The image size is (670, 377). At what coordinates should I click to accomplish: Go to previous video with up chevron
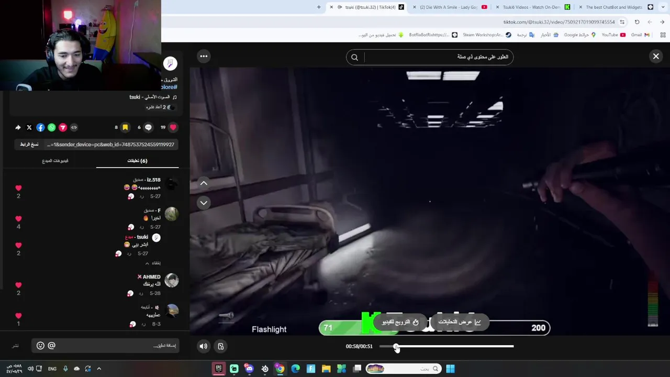point(204,183)
